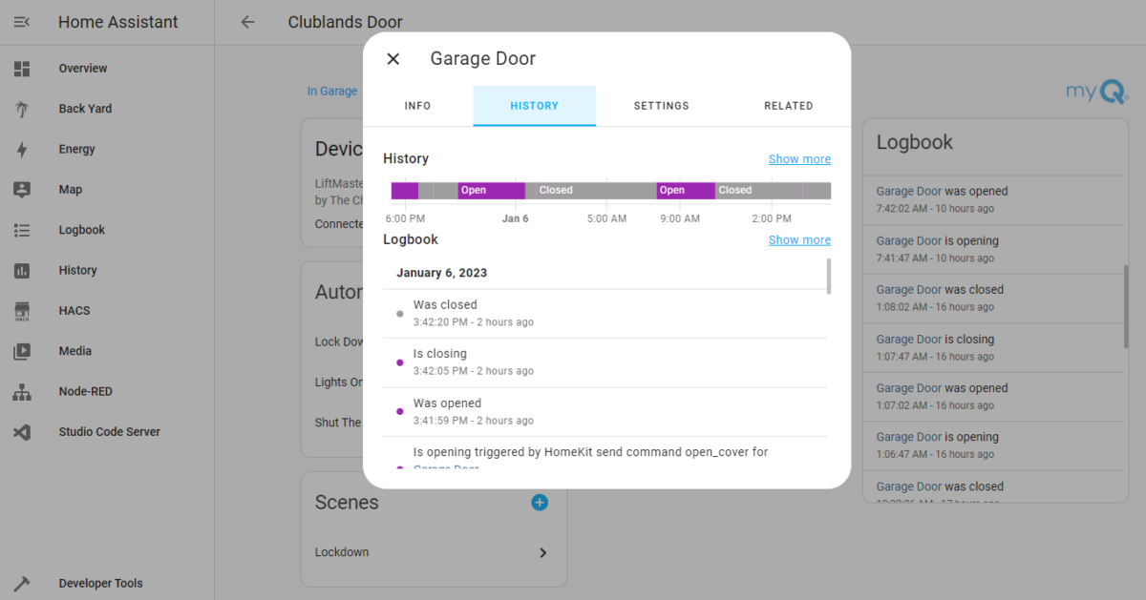The image size is (1146, 600).
Task: Select the Back Yard sidebar icon
Action: 23,108
